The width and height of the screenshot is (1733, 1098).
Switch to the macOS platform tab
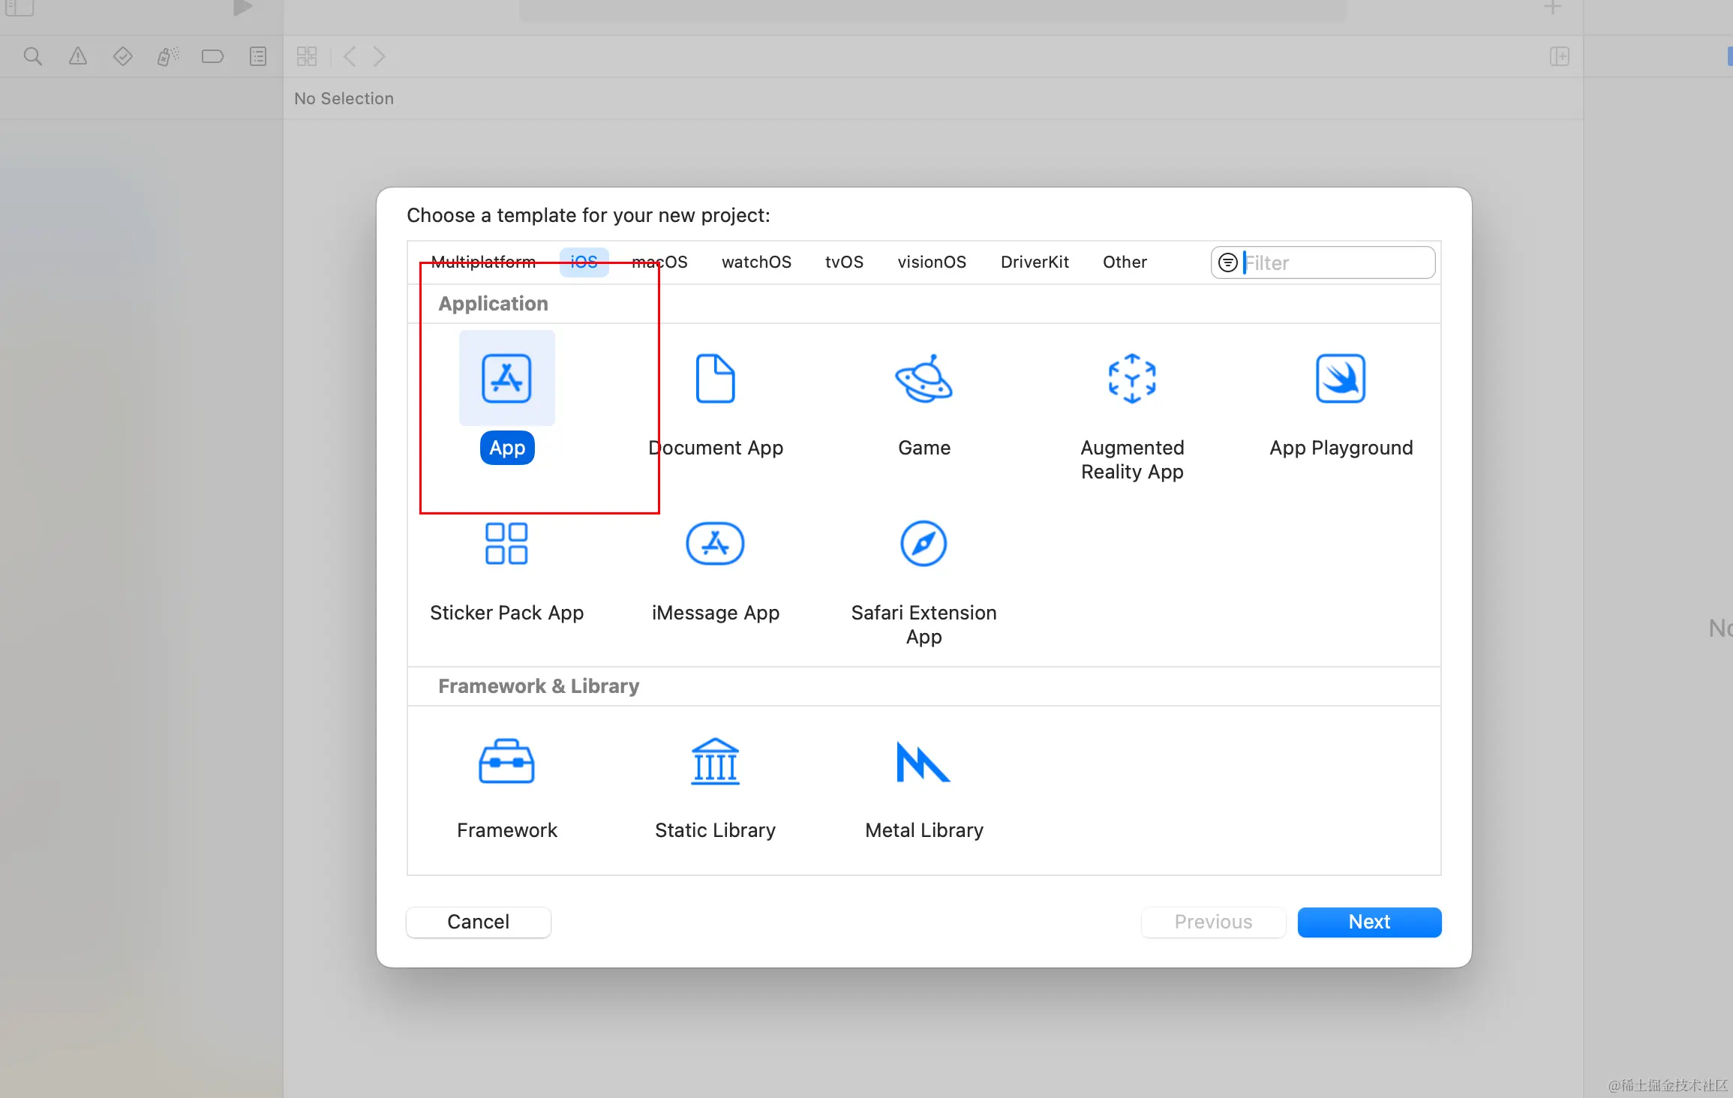[659, 262]
